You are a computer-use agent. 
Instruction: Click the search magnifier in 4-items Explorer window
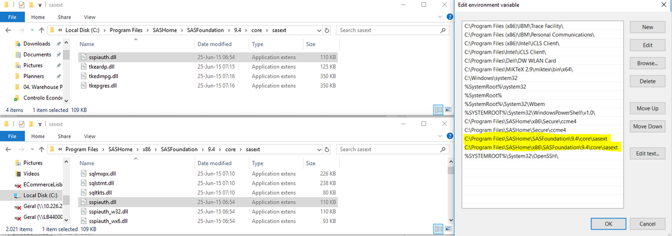442,30
